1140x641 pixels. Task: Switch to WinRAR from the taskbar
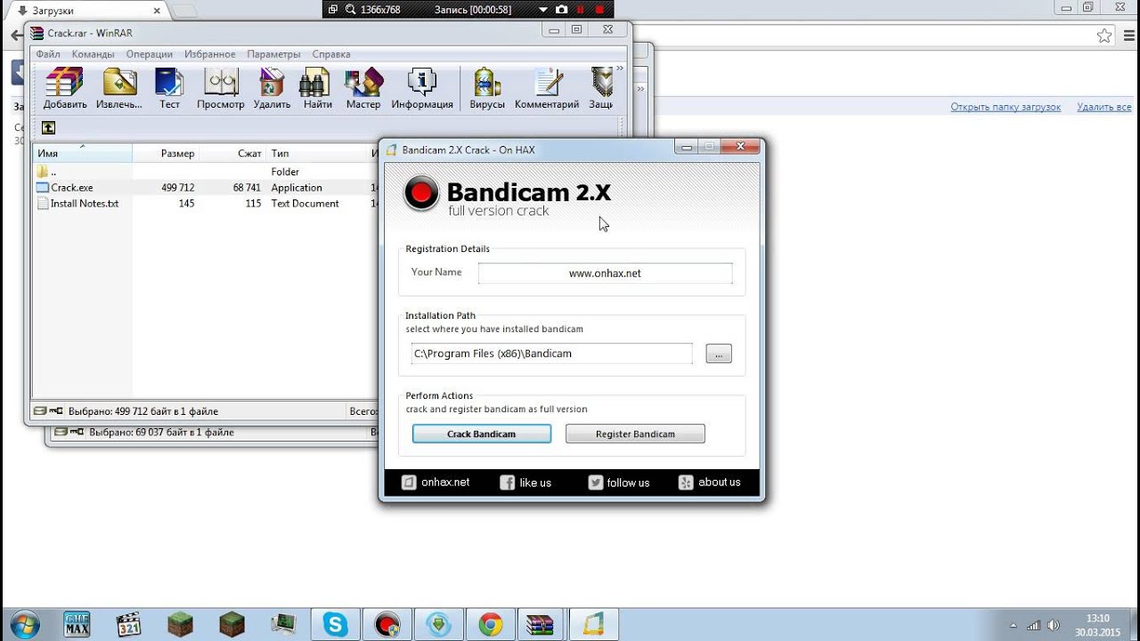point(541,624)
